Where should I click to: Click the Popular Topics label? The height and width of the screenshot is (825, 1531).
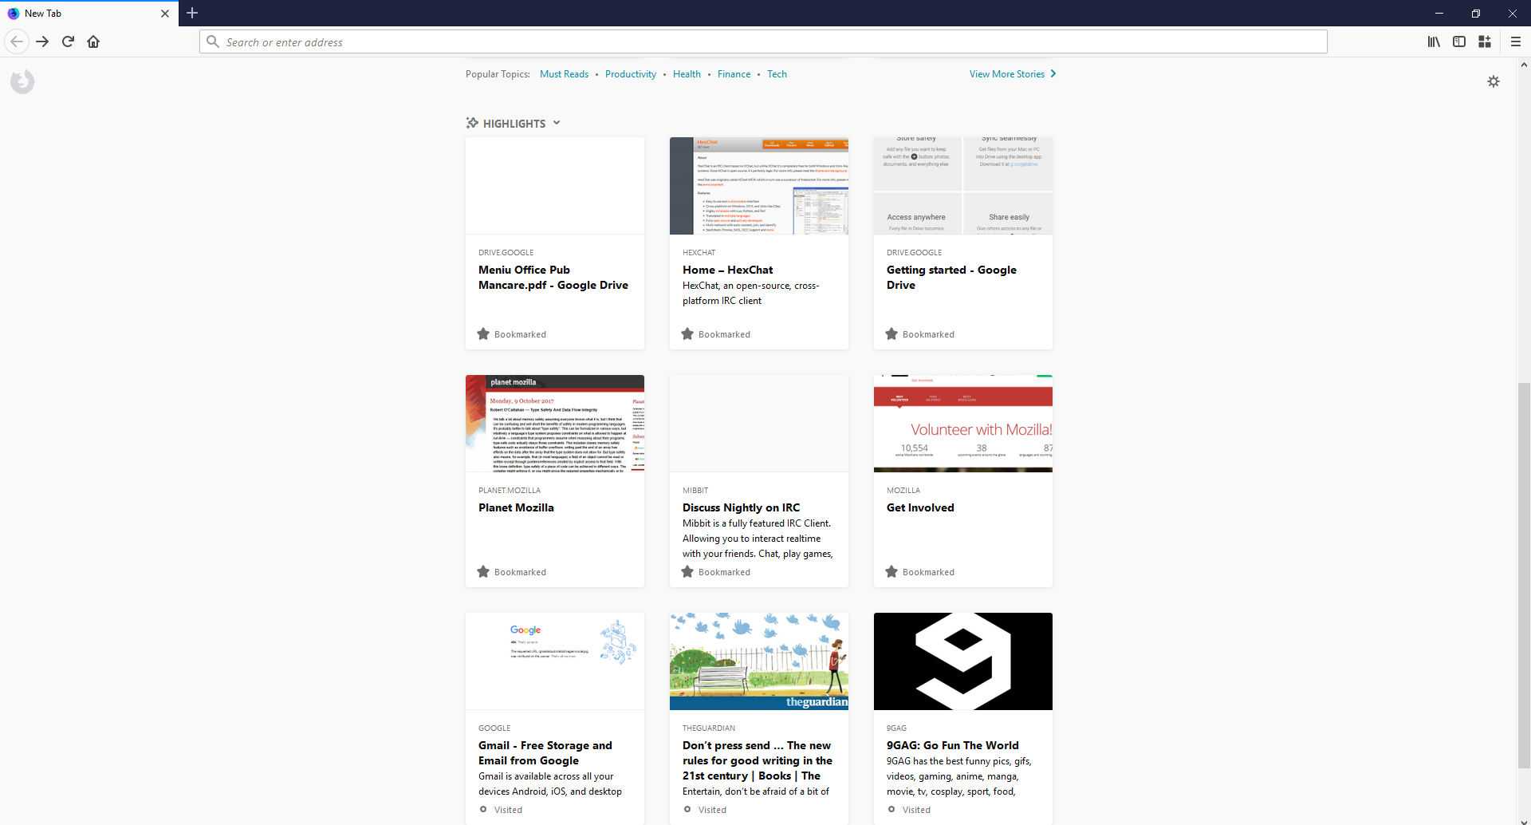tap(498, 74)
